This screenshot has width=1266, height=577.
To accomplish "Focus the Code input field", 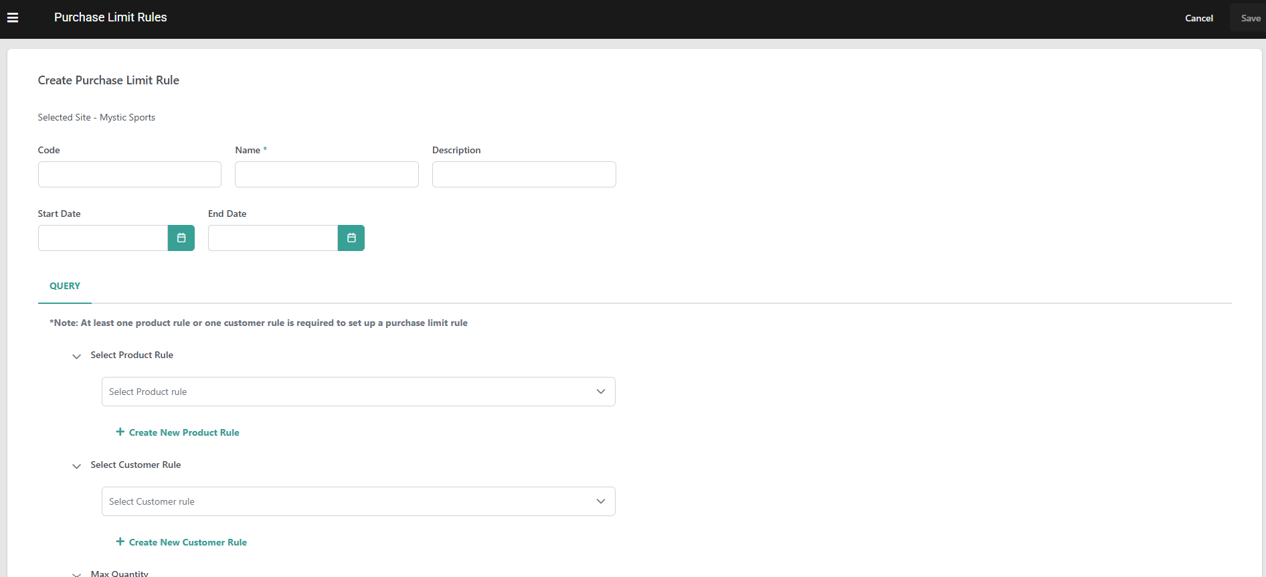I will pyautogui.click(x=130, y=175).
